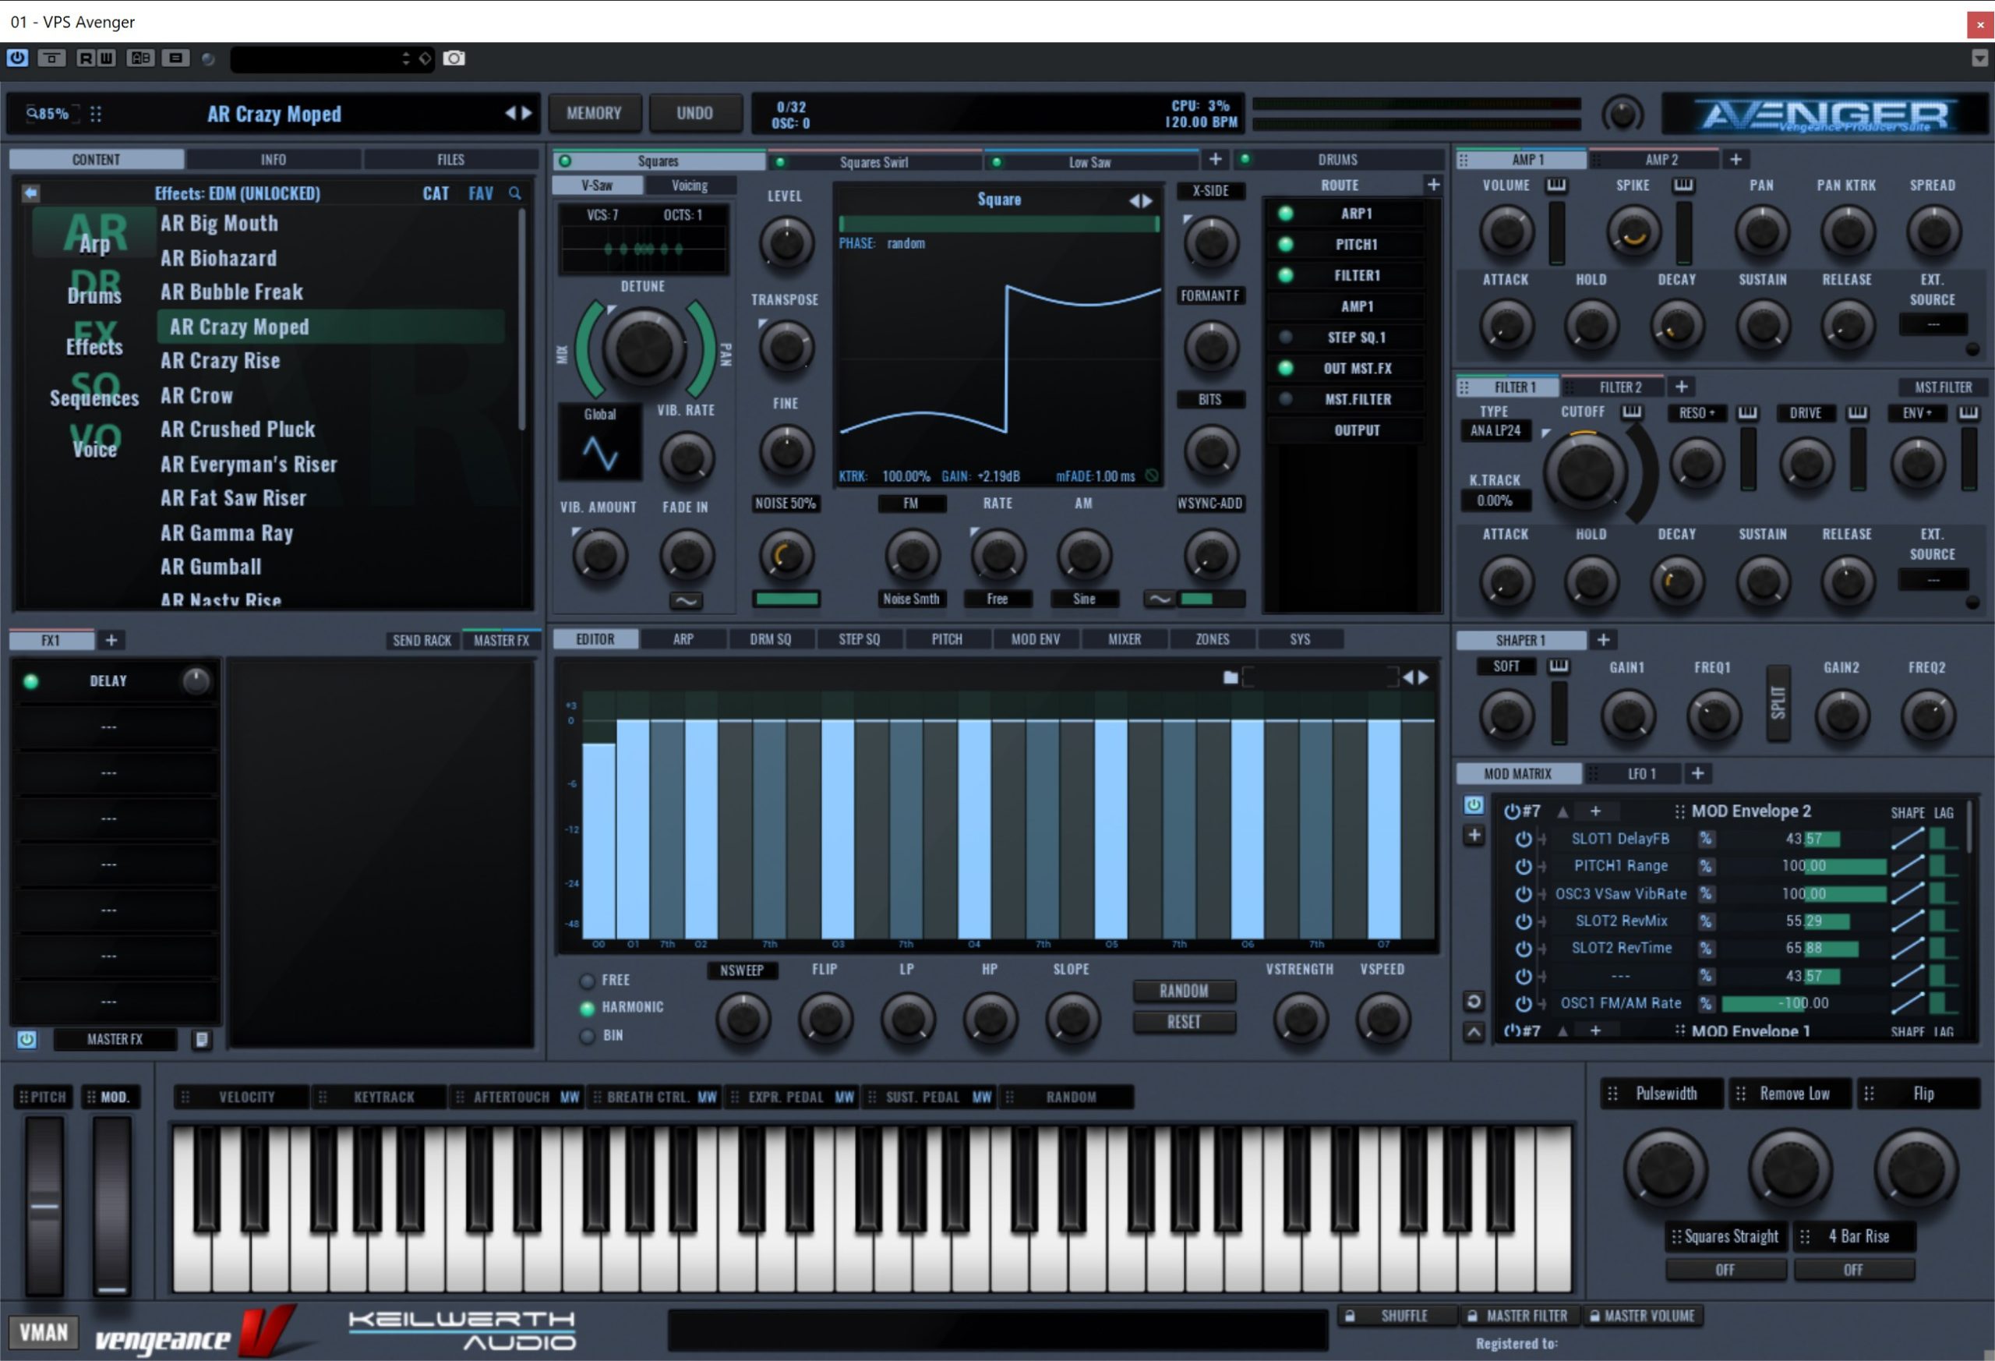1995x1361 pixels.
Task: Open the Sine AM waveform dropdown
Action: point(1083,599)
